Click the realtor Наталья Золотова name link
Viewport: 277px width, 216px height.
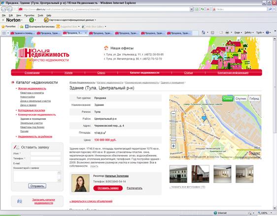(x=117, y=176)
